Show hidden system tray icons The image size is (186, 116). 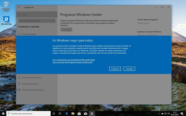click(159, 113)
